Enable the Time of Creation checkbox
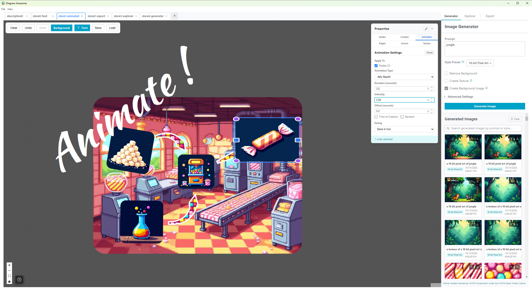Image resolution: width=532 pixels, height=289 pixels. [x=376, y=117]
